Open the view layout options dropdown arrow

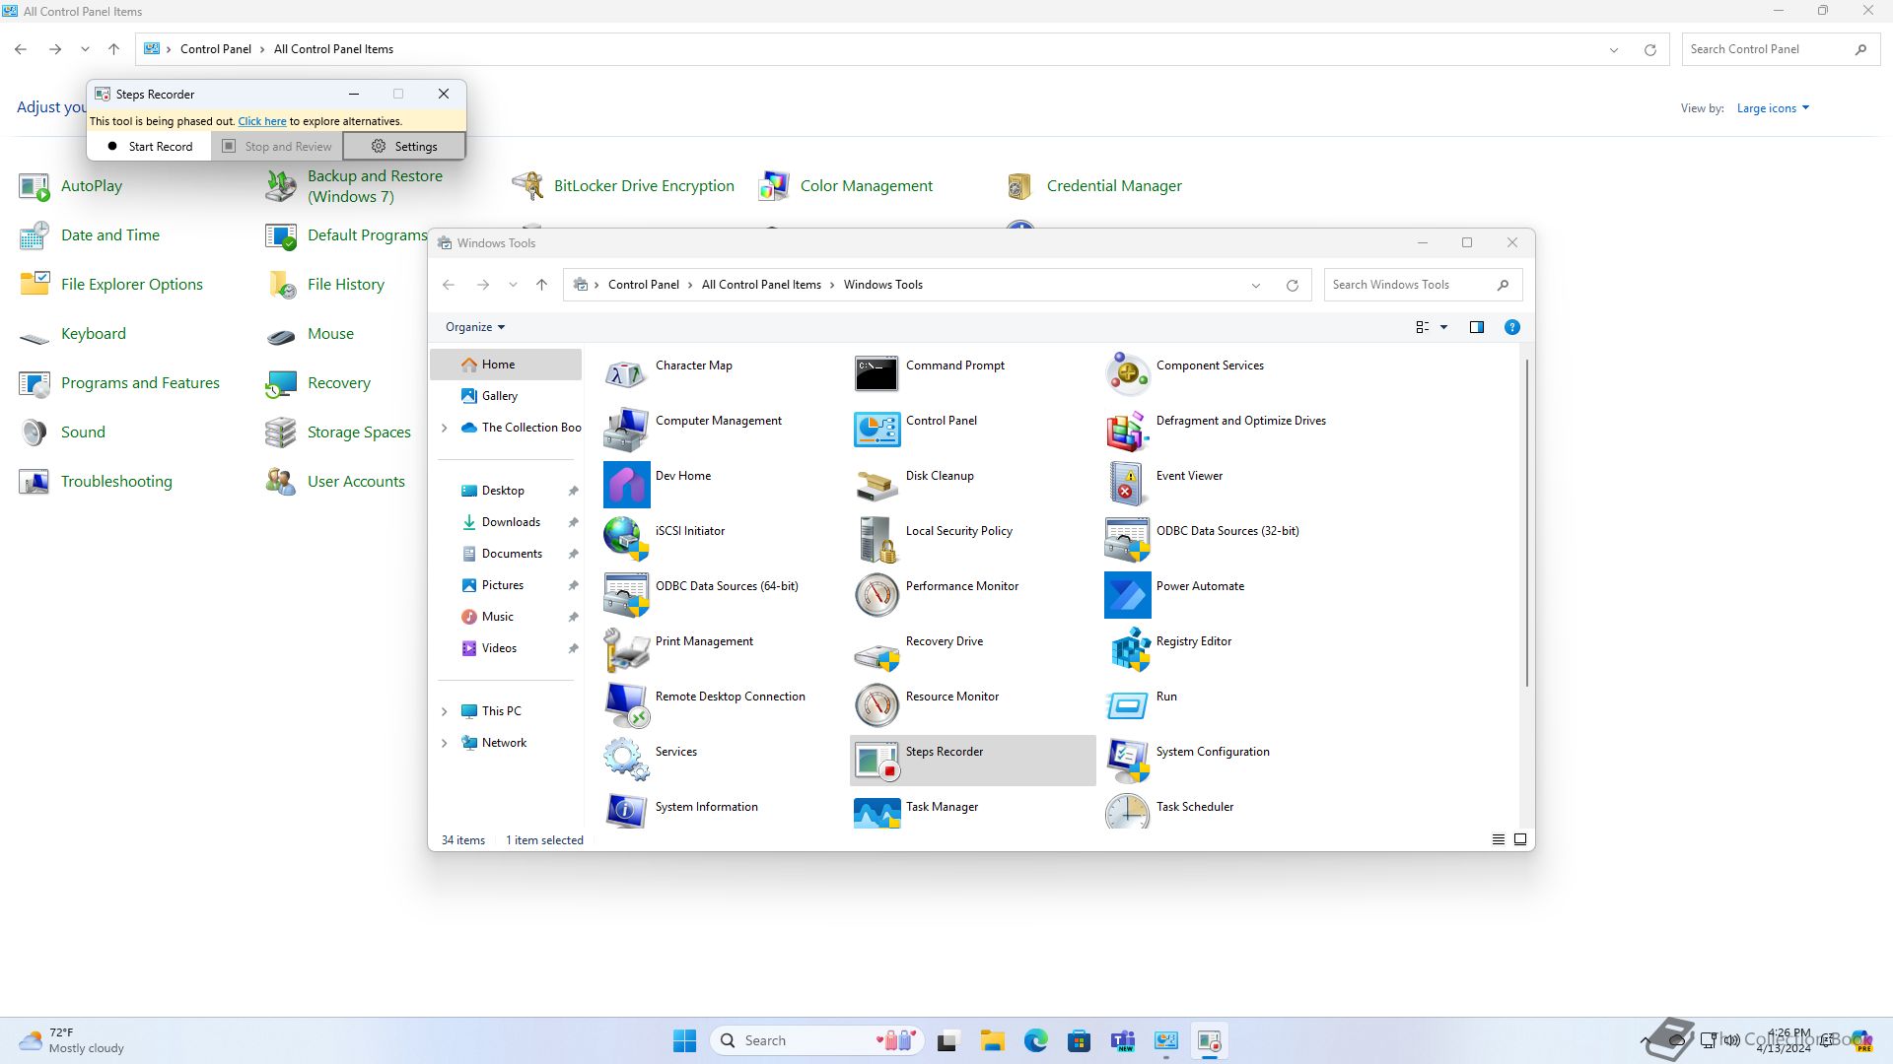1443,327
